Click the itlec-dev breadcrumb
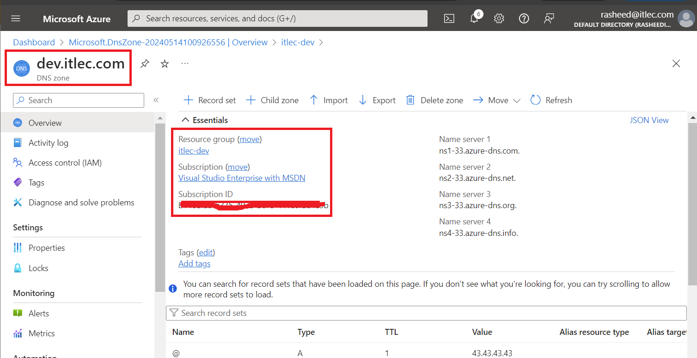Image resolution: width=697 pixels, height=358 pixels. pyautogui.click(x=298, y=42)
